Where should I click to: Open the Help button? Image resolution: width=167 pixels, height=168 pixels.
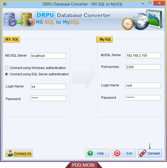pos(97,153)
